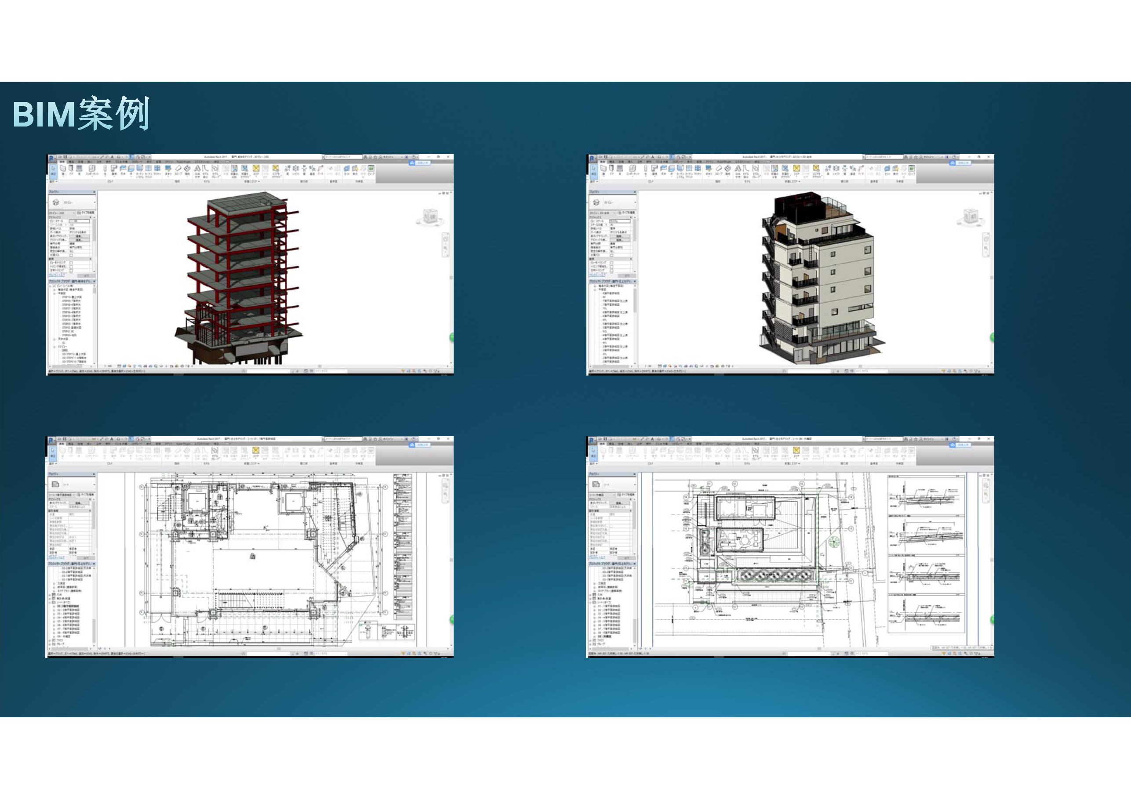This screenshot has height=799, width=1131.
Task: Enable the Annotation Crop checkbox in the steel-frame window properties
Action: click(71, 270)
